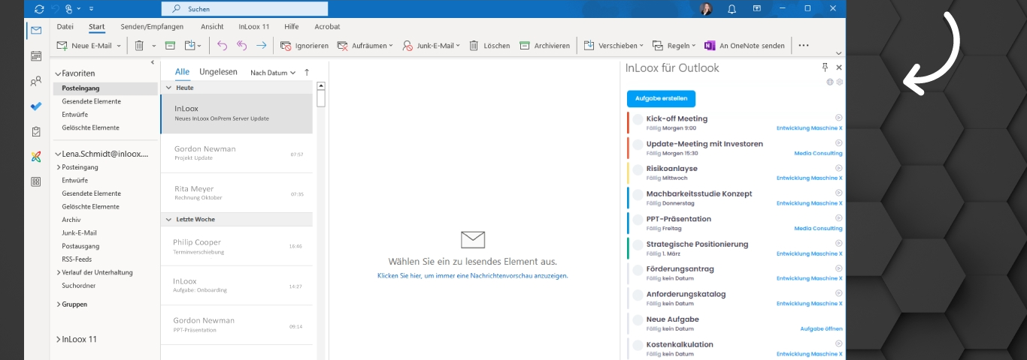Click the green archive box icon in toolbar

pyautogui.click(x=170, y=46)
